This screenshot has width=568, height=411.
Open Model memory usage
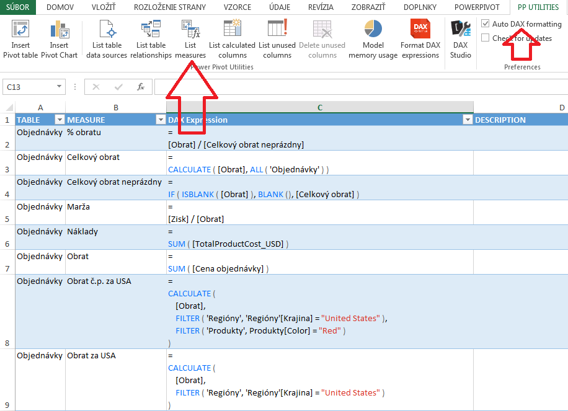[x=373, y=39]
